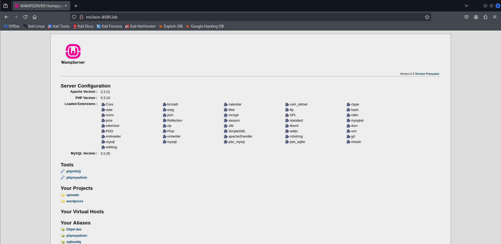Focus the address bar showing ms3win-8585.lab

coord(251,17)
